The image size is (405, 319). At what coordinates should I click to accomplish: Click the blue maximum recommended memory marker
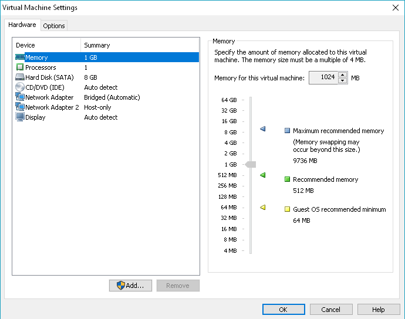[x=262, y=129]
